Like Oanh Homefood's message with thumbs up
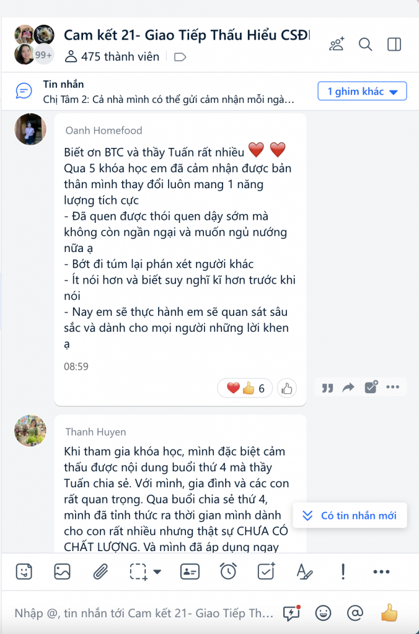This screenshot has height=634, width=419. click(287, 389)
